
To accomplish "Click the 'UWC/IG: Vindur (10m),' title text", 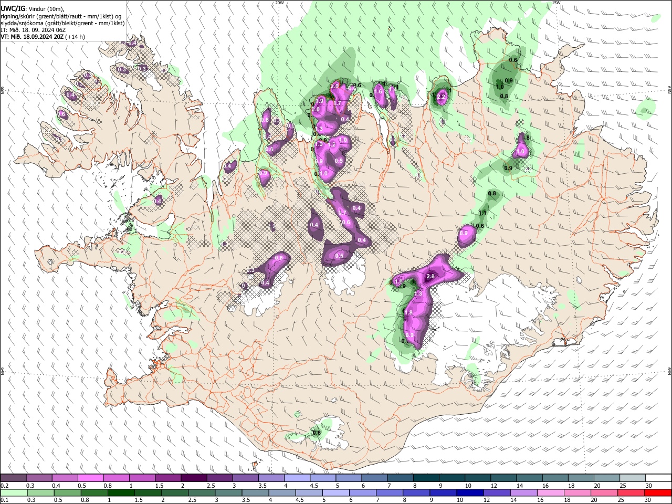I will tap(33, 9).
